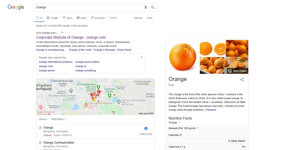Viewport: 291px width, 150px height.
Task: Close the People also search for box
Action: (142, 57)
